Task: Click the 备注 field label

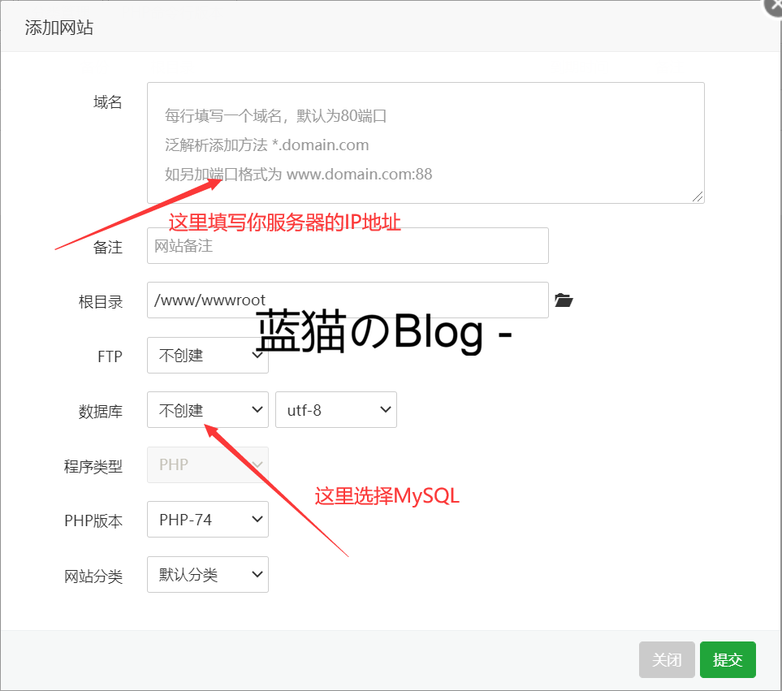Action: [108, 248]
